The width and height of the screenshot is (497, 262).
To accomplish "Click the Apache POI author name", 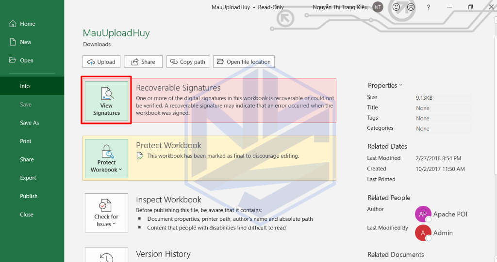I will (x=450, y=214).
